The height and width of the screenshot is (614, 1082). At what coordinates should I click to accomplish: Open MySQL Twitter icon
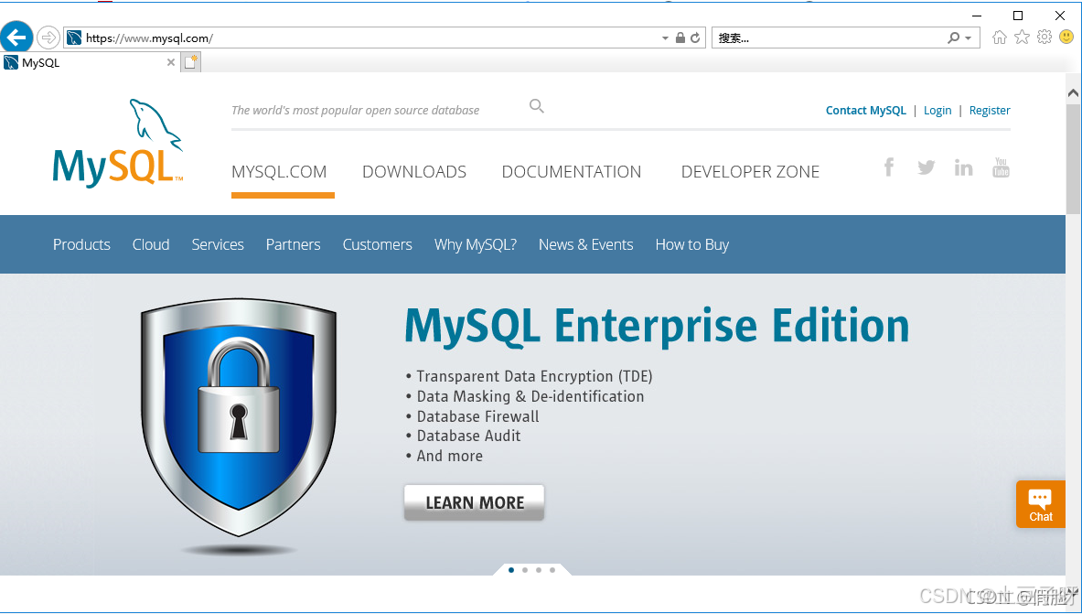click(x=926, y=167)
